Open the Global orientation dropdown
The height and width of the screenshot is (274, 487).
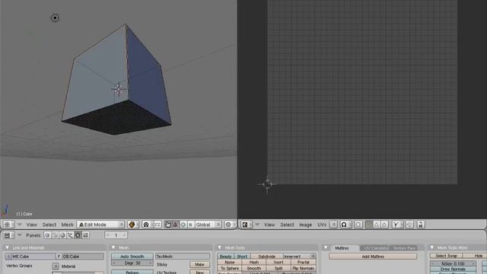pyautogui.click(x=208, y=225)
